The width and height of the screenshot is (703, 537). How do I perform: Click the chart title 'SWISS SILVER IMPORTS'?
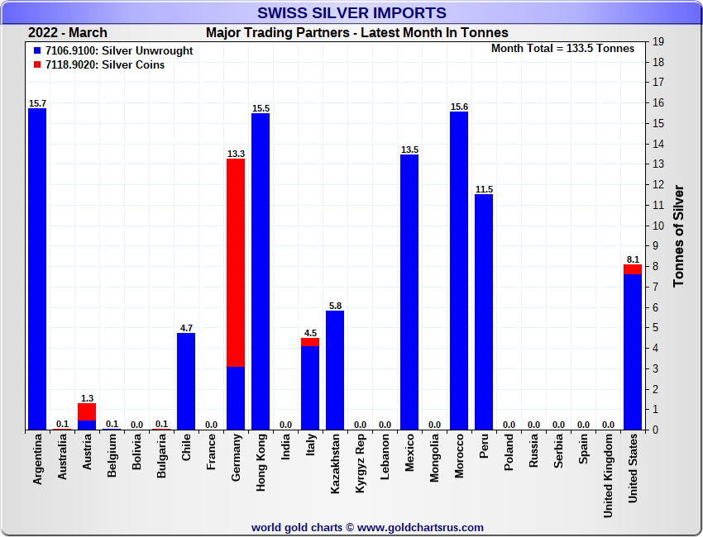pos(351,13)
